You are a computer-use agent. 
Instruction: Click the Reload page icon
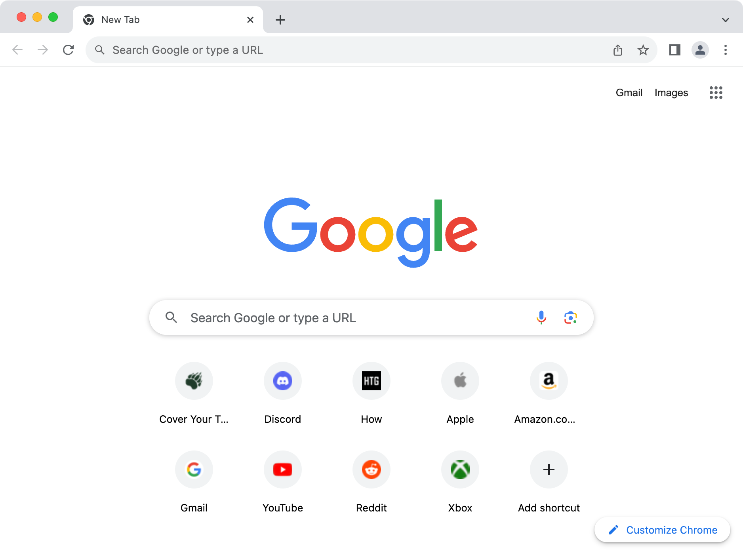pyautogui.click(x=69, y=50)
